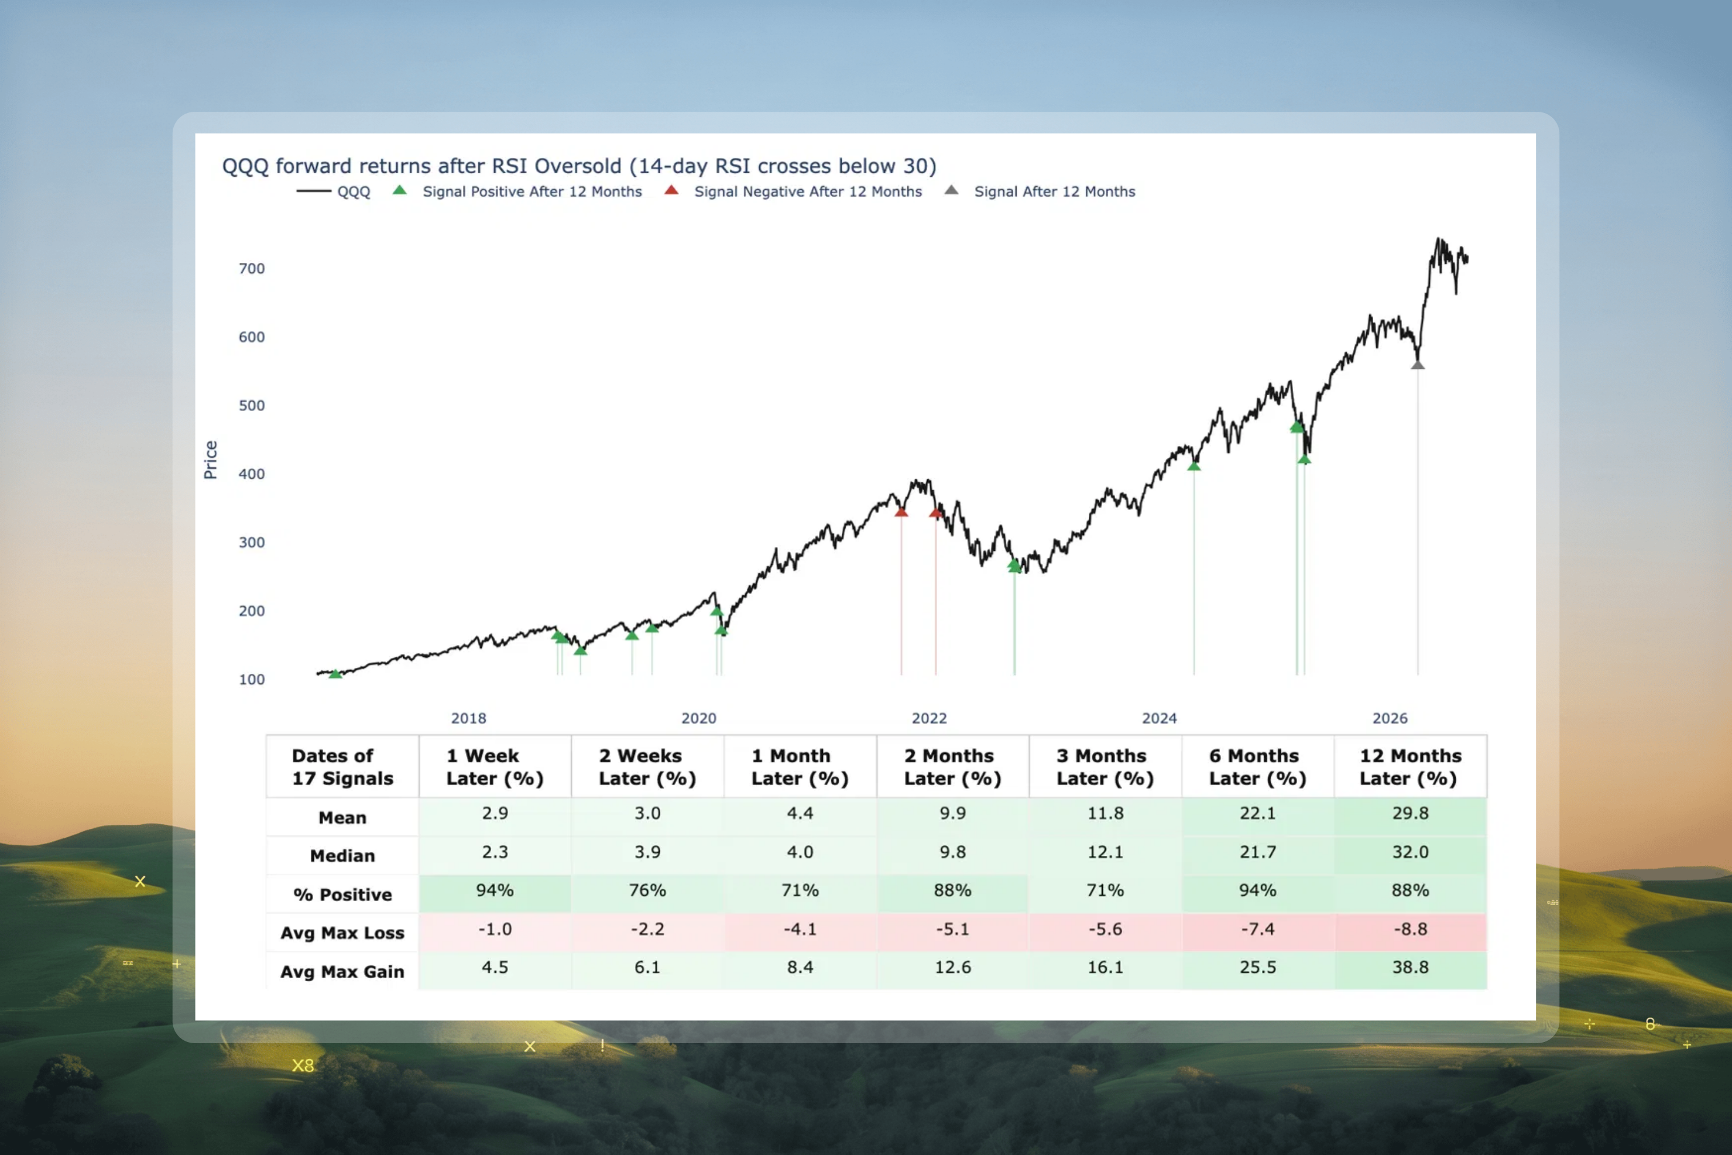Click the Avg Max Loss row label
Viewport: 1732px width, 1155px height.
click(342, 933)
